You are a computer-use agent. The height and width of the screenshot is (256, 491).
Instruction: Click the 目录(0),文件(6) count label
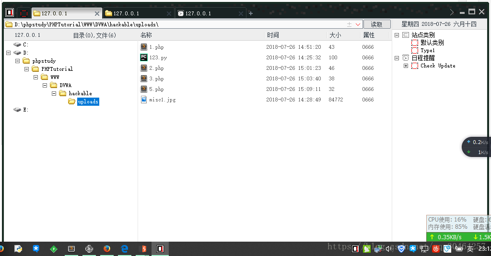pos(94,35)
